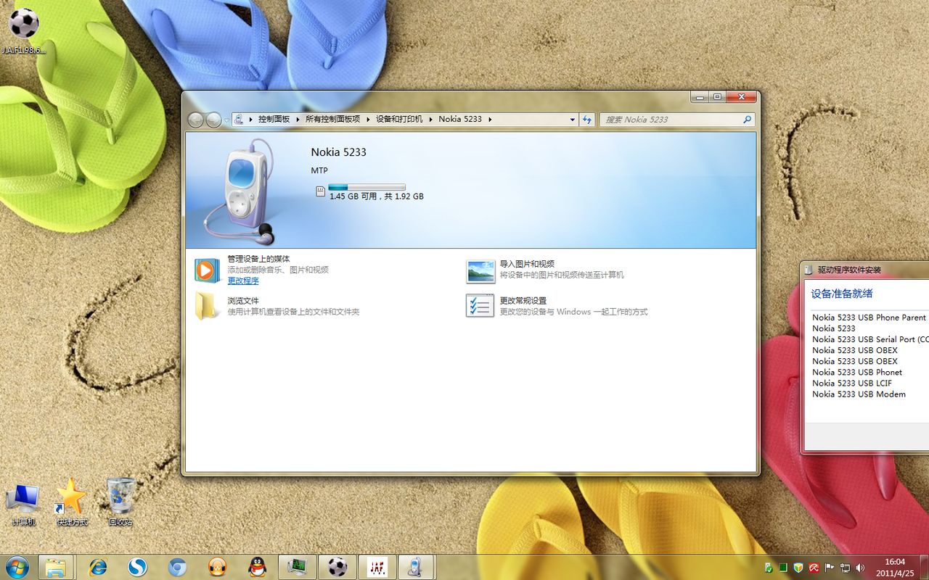Expand arrow after 设备和打印机 breadcrumb
Image resolution: width=929 pixels, height=580 pixels.
click(430, 119)
